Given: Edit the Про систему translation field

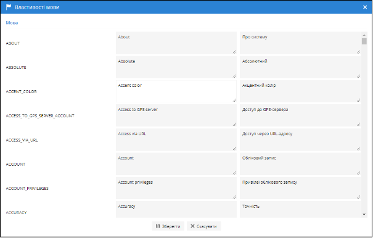Looking at the screenshot, I should click(300, 43).
